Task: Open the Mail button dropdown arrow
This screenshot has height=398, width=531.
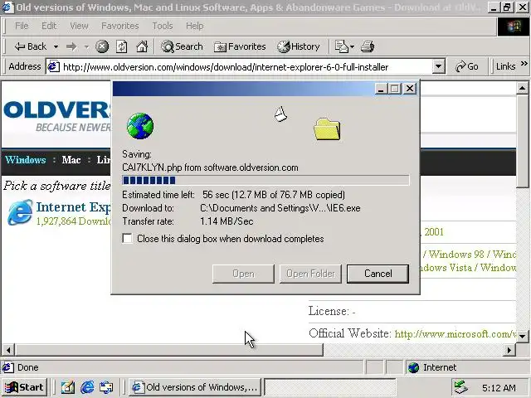Action: click(352, 46)
